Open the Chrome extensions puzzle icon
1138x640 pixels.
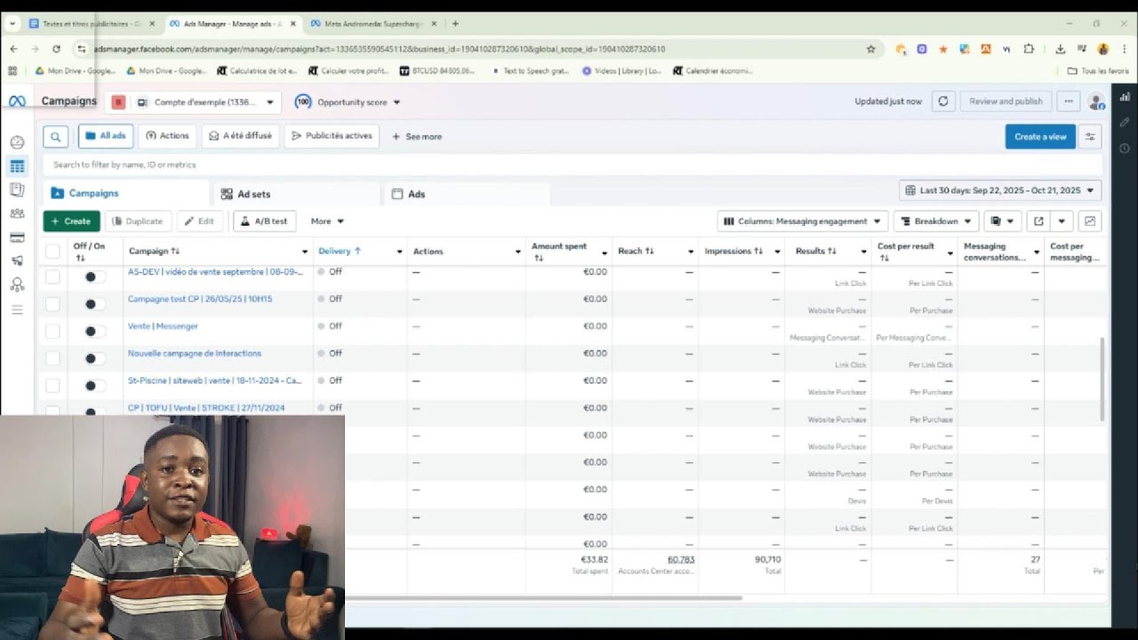1029,49
